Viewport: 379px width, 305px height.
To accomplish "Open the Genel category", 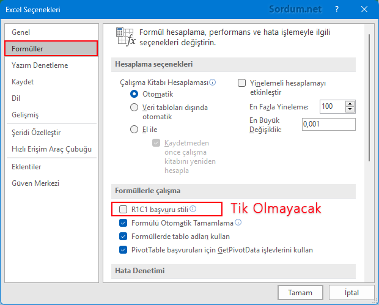I will coord(51,32).
